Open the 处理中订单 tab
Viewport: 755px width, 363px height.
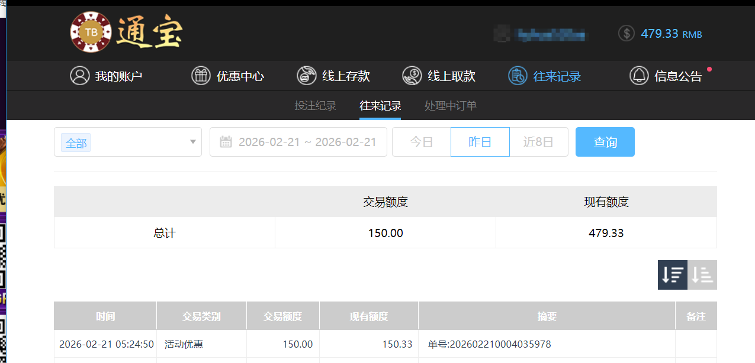click(450, 106)
